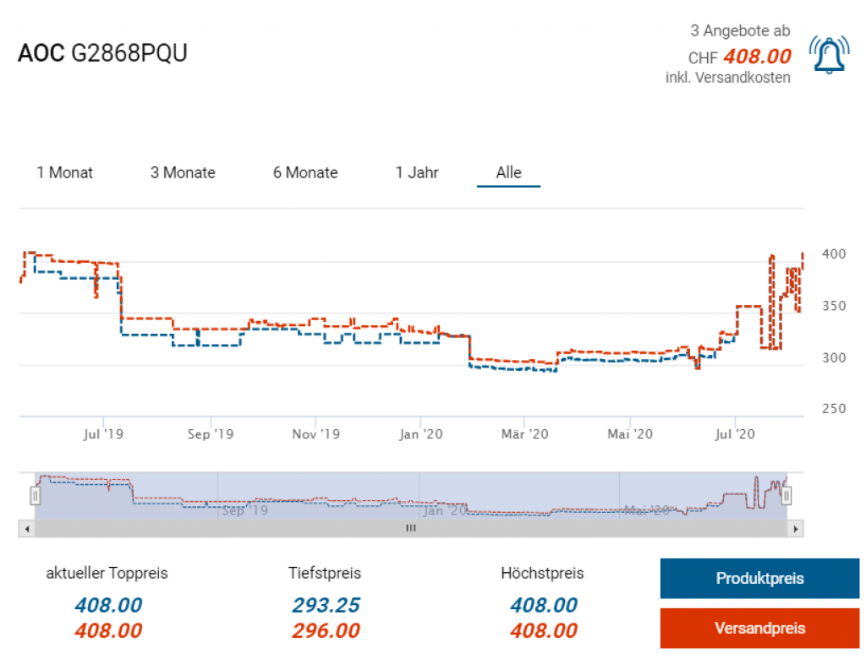Select the 1 Monat time range
Screen dimensions: 866x659
click(65, 173)
